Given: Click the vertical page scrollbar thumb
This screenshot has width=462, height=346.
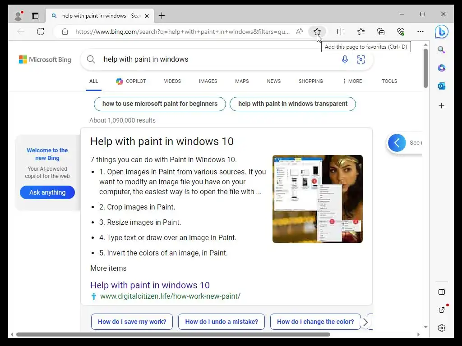Looking at the screenshot, I should point(425,68).
